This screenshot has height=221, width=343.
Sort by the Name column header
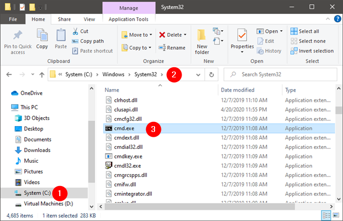112,90
